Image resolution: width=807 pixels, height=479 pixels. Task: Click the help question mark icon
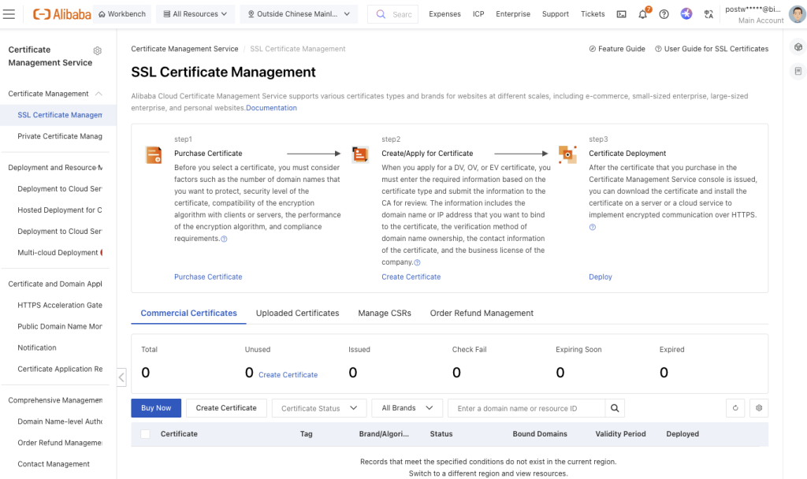[x=664, y=14]
